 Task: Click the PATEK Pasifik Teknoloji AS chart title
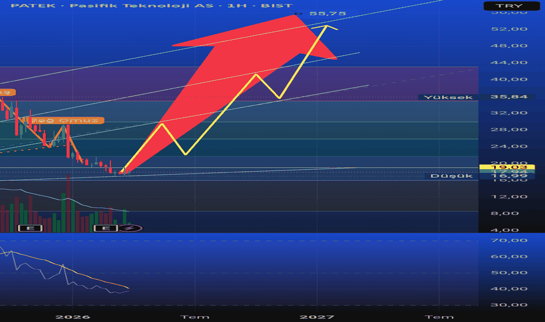point(151,6)
